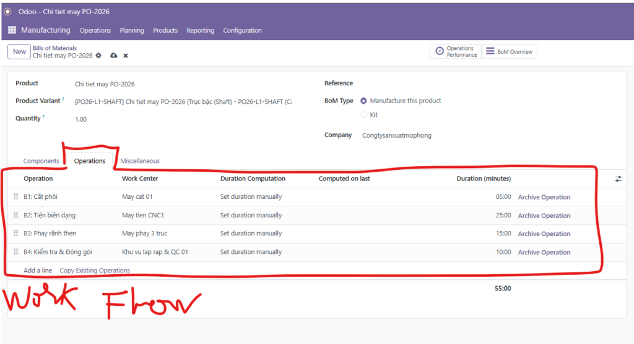Click drag handle of B3: Phay rãnh then
Image resolution: width=634 pixels, height=344 pixels.
coord(16,233)
